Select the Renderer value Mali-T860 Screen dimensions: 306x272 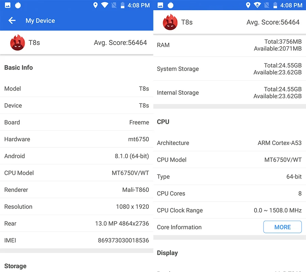(136, 190)
